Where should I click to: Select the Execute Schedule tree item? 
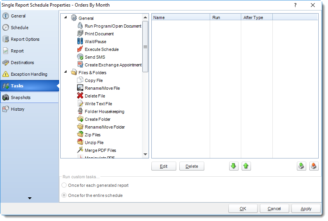102,49
